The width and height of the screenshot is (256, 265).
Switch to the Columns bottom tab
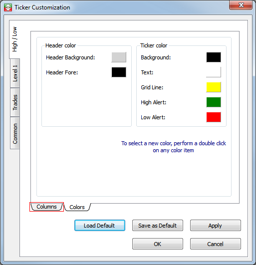coord(46,207)
